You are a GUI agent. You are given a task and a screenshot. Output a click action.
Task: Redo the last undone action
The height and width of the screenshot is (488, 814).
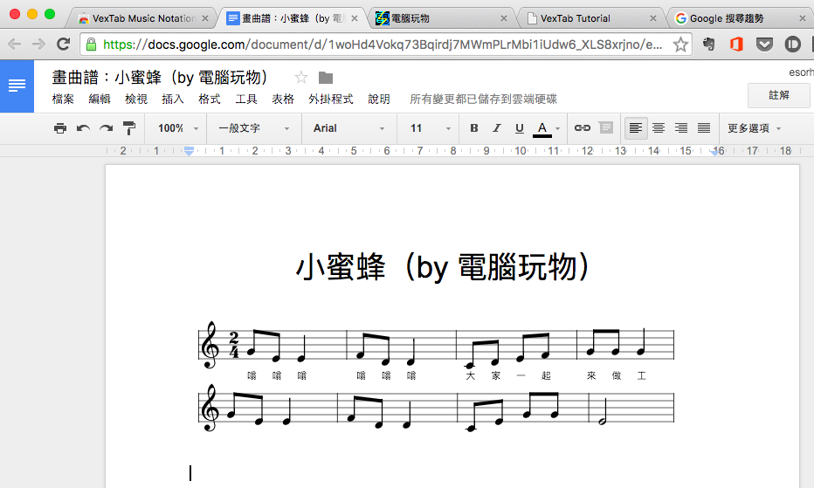106,128
